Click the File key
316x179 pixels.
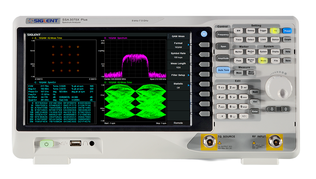[x=276, y=60]
